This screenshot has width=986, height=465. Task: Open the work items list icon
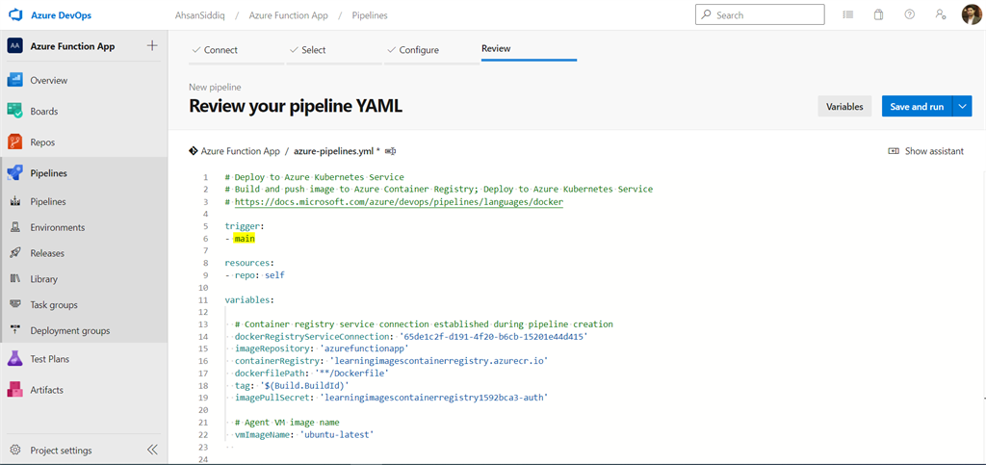(x=848, y=14)
